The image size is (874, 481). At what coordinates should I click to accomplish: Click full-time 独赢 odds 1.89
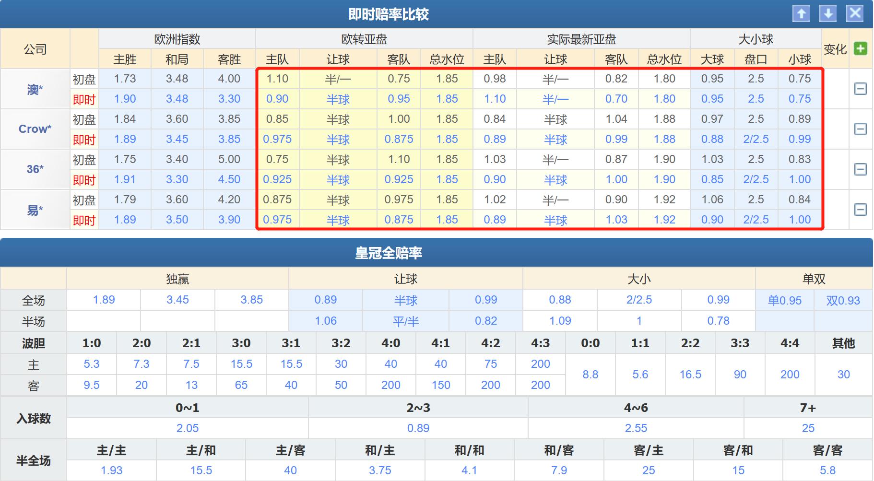pyautogui.click(x=104, y=299)
